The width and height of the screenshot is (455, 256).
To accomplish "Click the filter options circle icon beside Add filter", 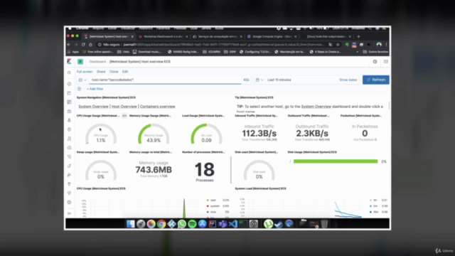I will coord(79,89).
